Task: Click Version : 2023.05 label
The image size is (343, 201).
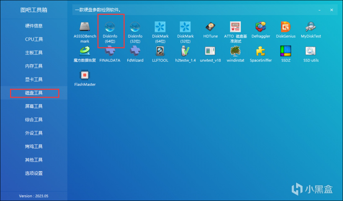Action: 34,196
